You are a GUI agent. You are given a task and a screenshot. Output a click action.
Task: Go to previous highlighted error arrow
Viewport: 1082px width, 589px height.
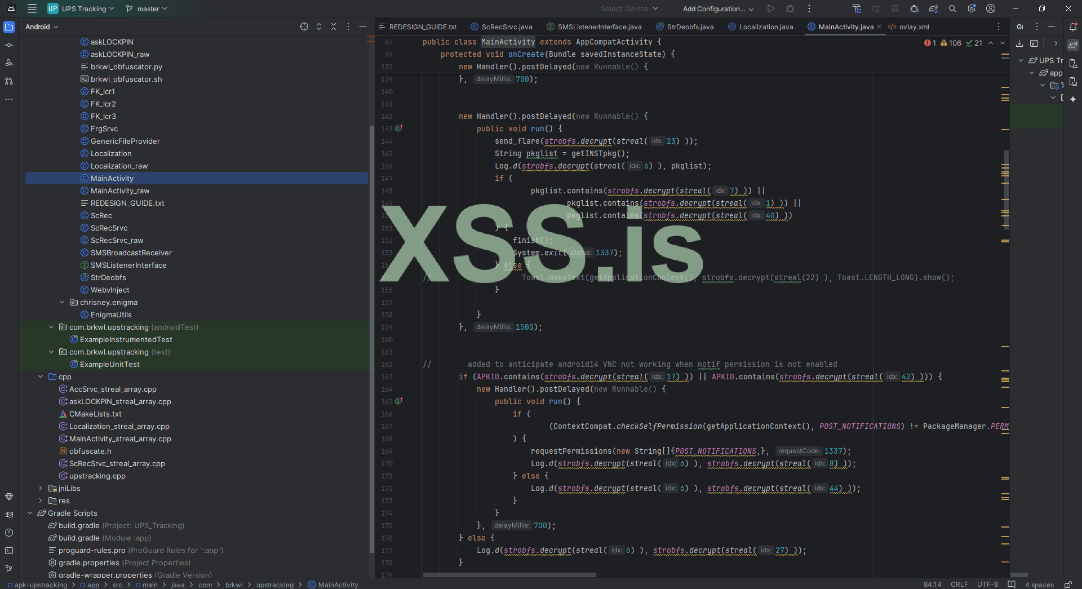[x=991, y=43]
